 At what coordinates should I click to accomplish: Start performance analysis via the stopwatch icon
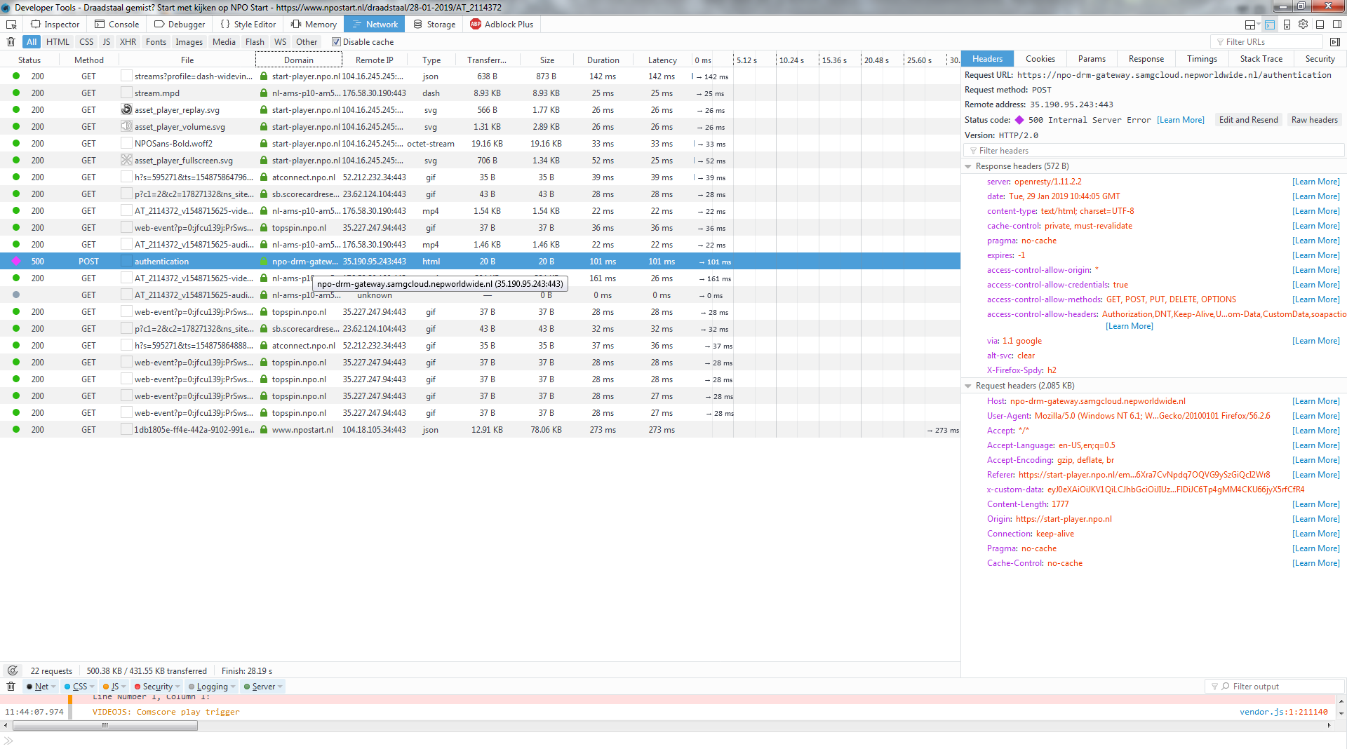[x=12, y=671]
